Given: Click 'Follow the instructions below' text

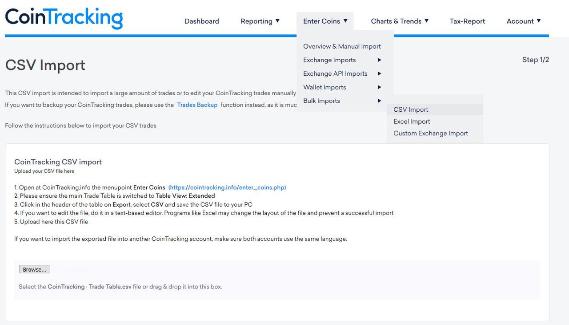Looking at the screenshot, I should pos(80,126).
